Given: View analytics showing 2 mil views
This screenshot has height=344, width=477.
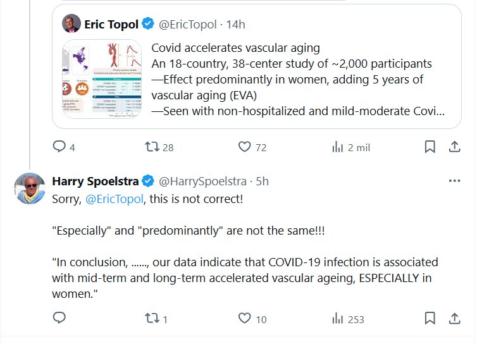Looking at the screenshot, I should click(338, 147).
